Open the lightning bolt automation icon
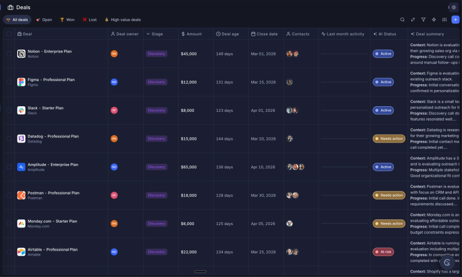462x277 pixels. 434,20
